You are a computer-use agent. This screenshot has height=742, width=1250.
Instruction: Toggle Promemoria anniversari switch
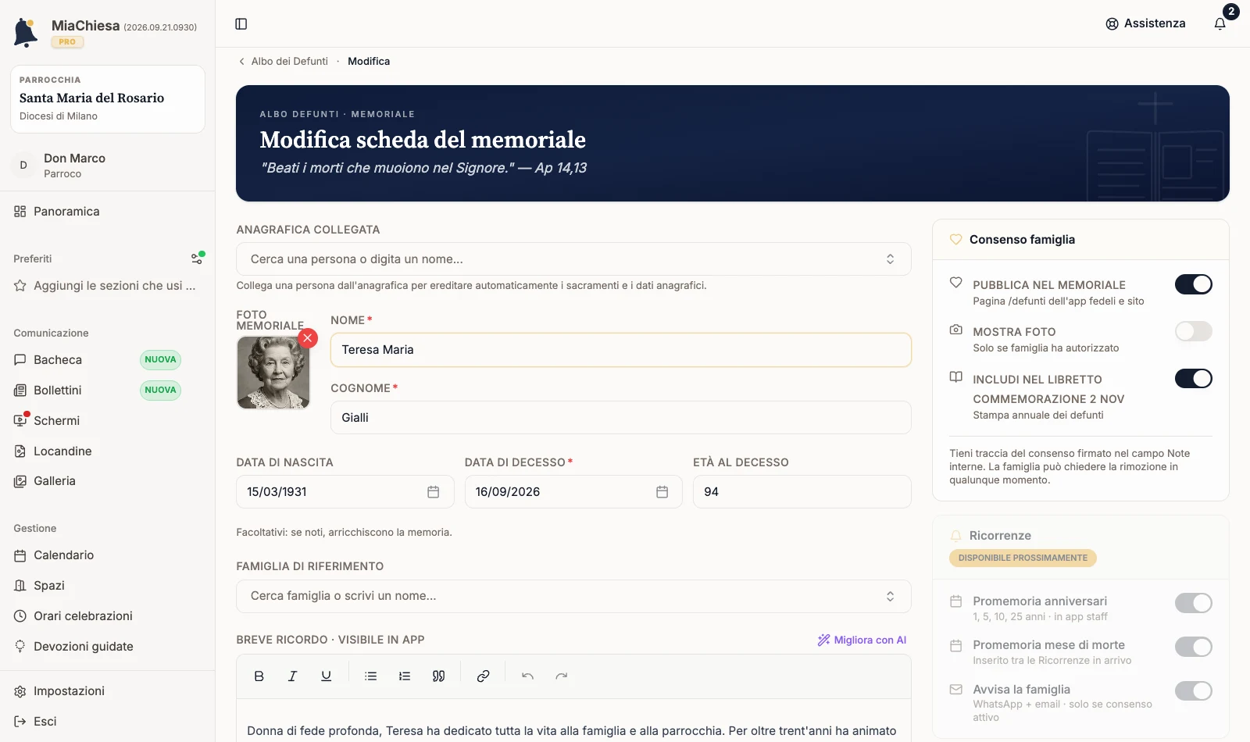click(x=1194, y=603)
